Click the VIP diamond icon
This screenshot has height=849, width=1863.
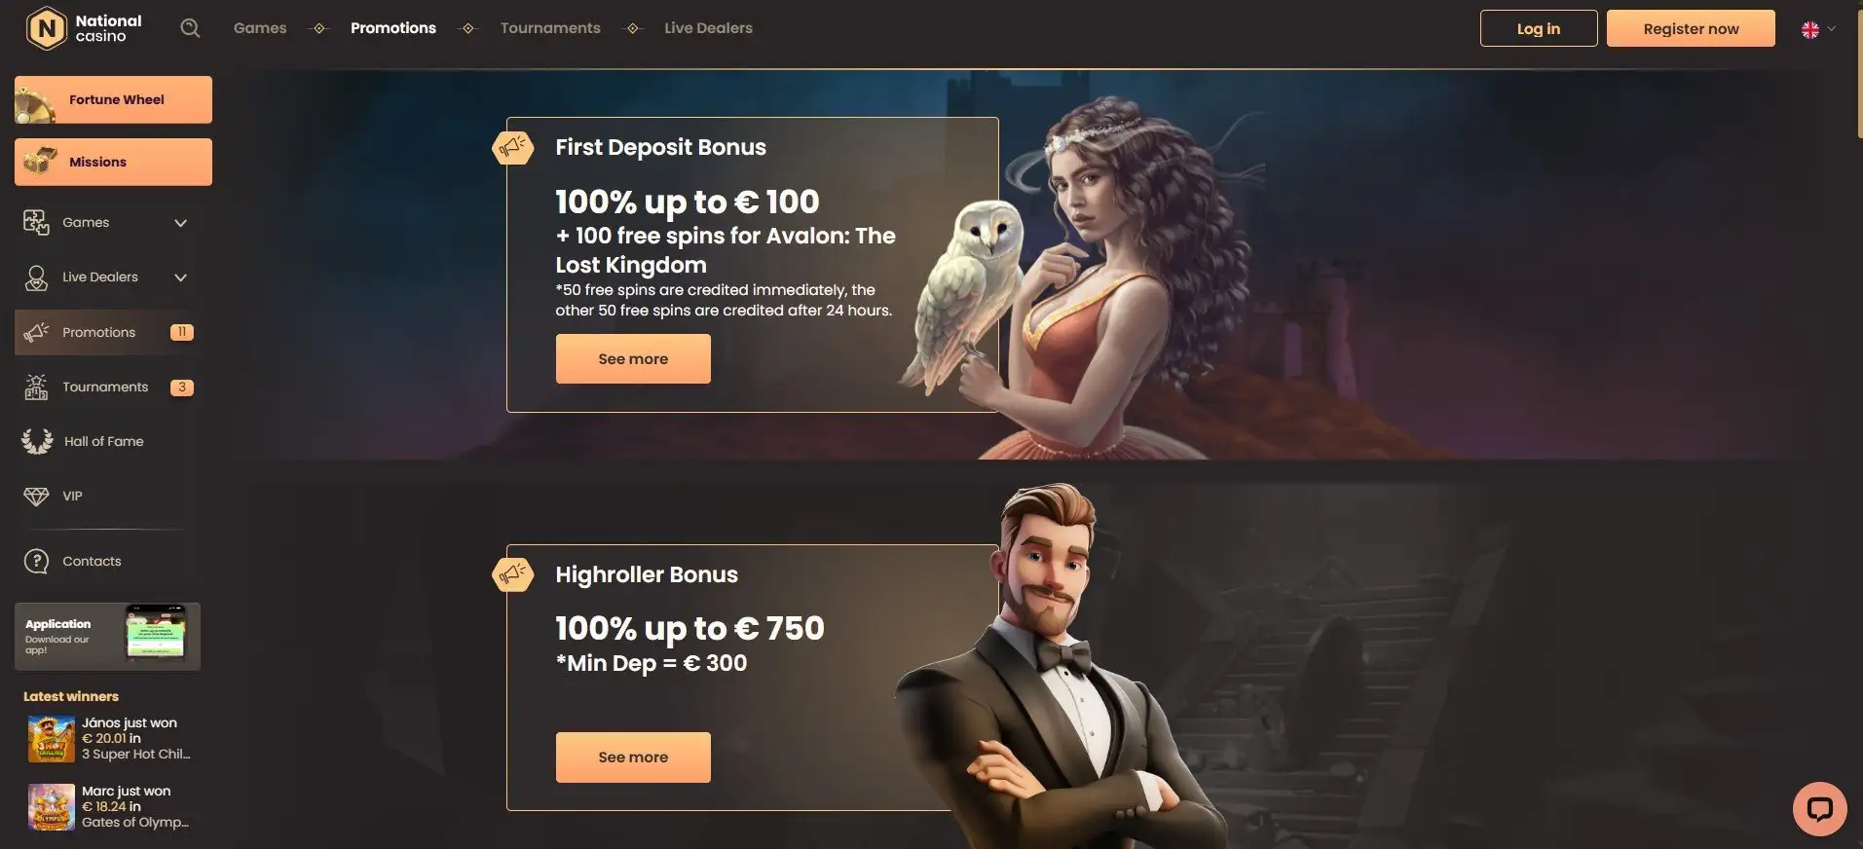(x=36, y=497)
